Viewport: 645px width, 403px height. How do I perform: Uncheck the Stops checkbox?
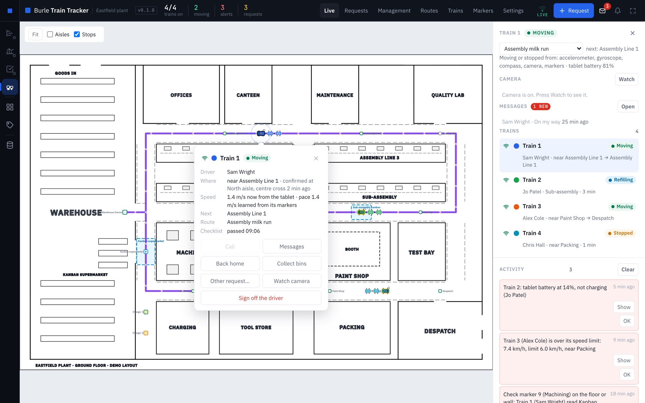tap(77, 34)
